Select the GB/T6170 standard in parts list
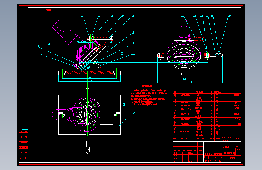Image resolution: width=262 pixels, height=170 pixels. (x=186, y=103)
